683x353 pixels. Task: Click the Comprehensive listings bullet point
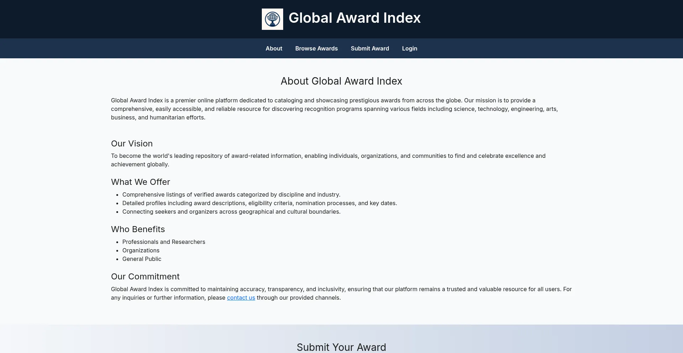[x=231, y=194]
